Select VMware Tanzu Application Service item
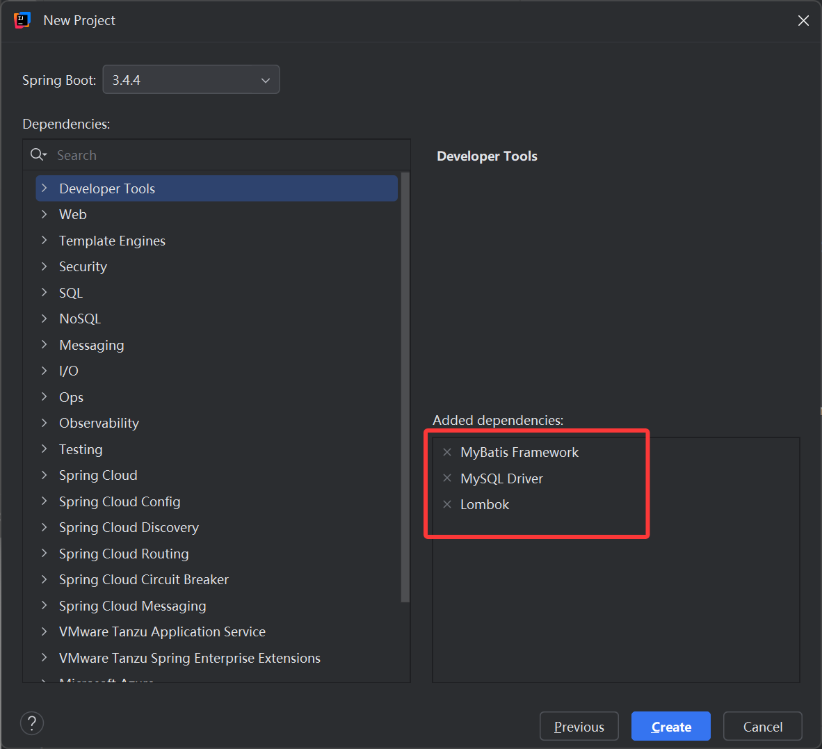The height and width of the screenshot is (749, 822). [216, 631]
